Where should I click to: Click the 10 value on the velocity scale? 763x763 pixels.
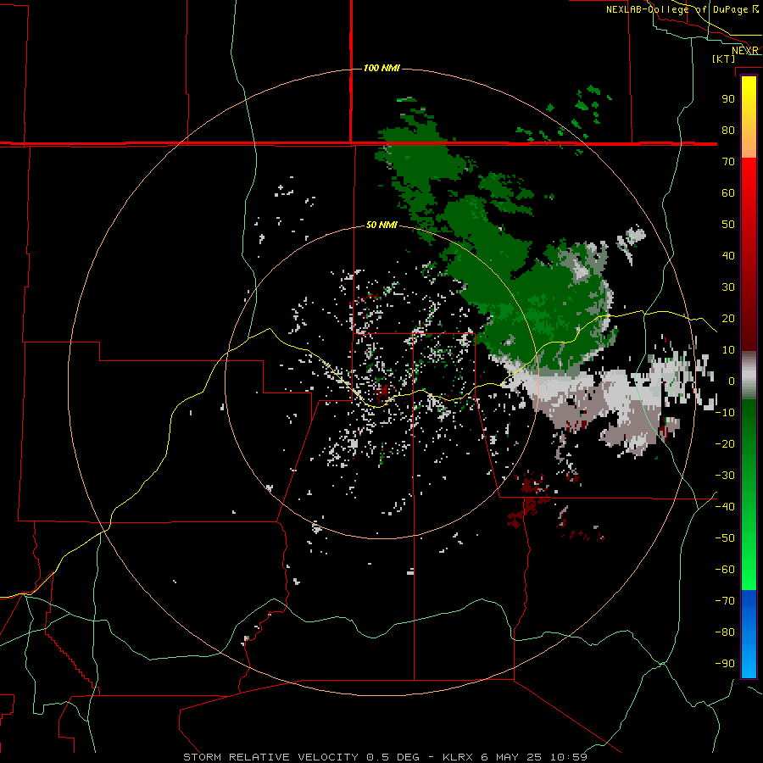click(x=728, y=350)
